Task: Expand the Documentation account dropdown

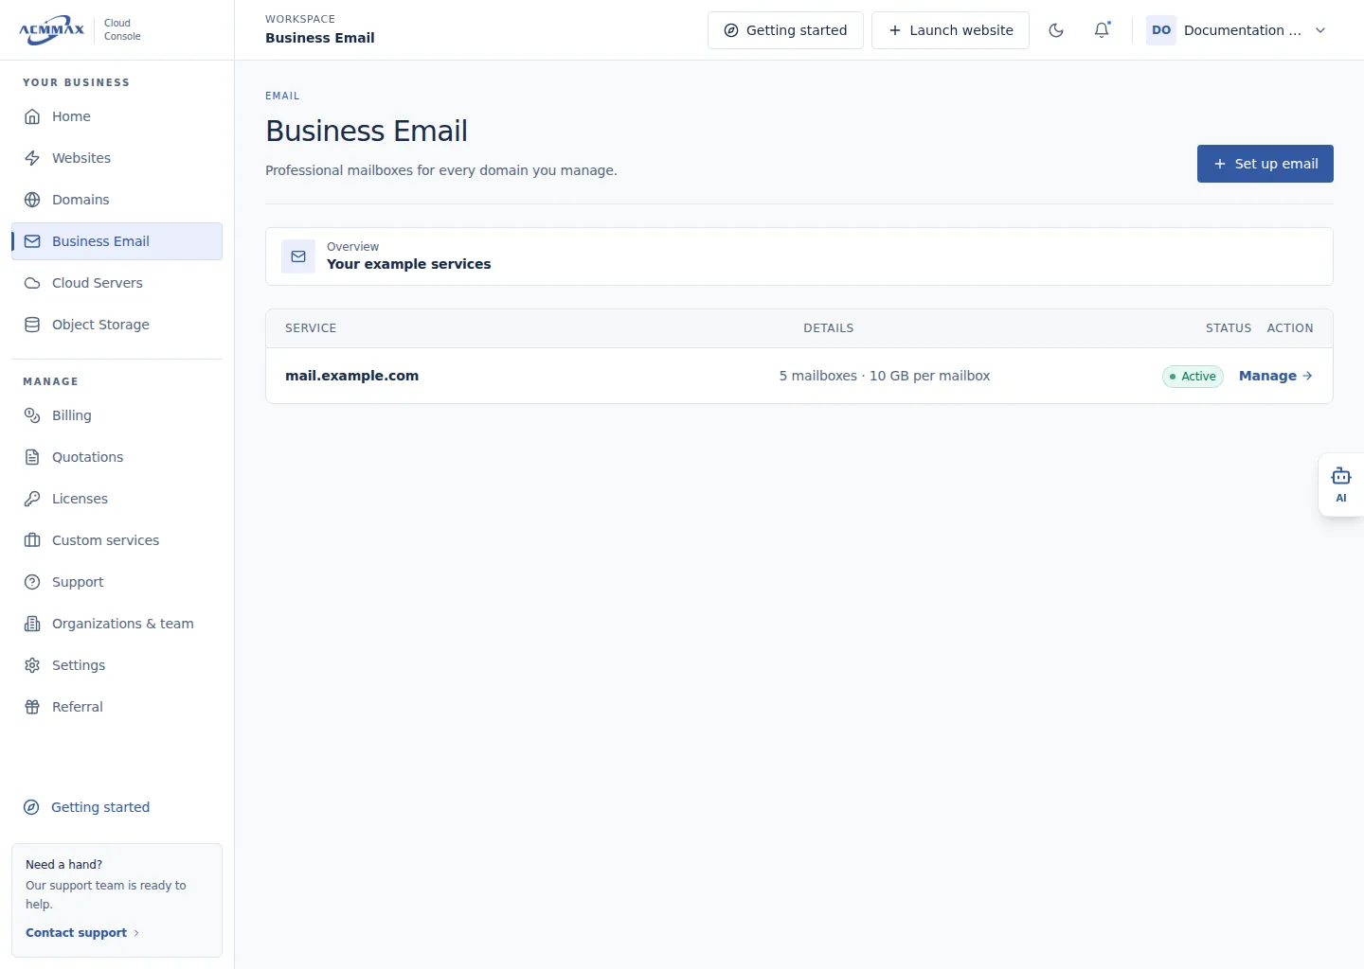Action: pos(1320,30)
